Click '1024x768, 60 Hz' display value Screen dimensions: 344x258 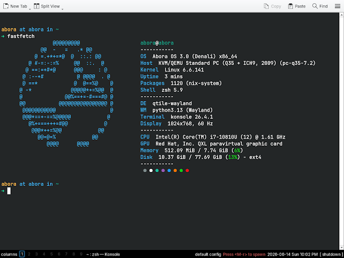(190, 124)
